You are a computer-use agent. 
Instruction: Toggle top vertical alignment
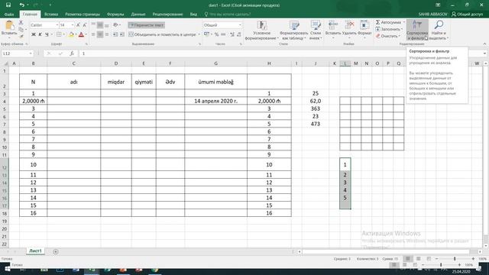coord(93,25)
